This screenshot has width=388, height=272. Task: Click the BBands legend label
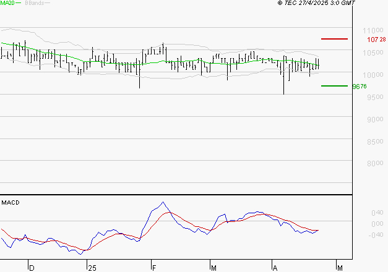pos(34,4)
